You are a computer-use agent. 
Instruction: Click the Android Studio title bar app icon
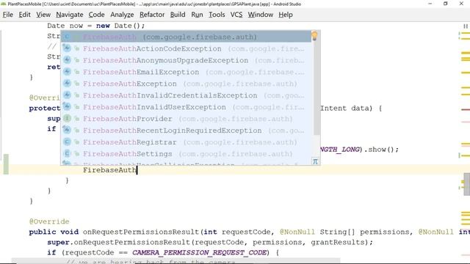4,4
